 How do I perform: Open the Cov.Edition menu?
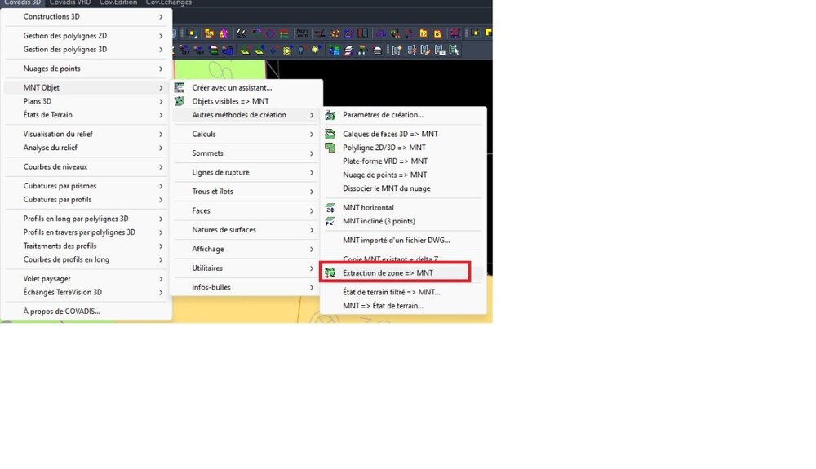tap(118, 2)
